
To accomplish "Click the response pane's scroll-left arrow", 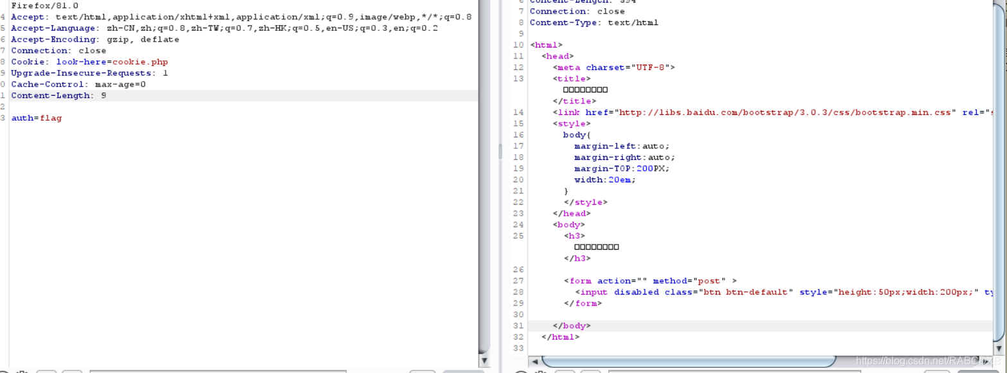I will point(533,361).
